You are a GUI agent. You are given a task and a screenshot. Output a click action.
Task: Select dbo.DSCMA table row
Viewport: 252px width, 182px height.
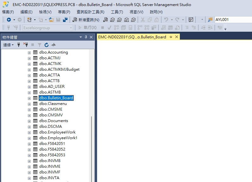point(50,127)
